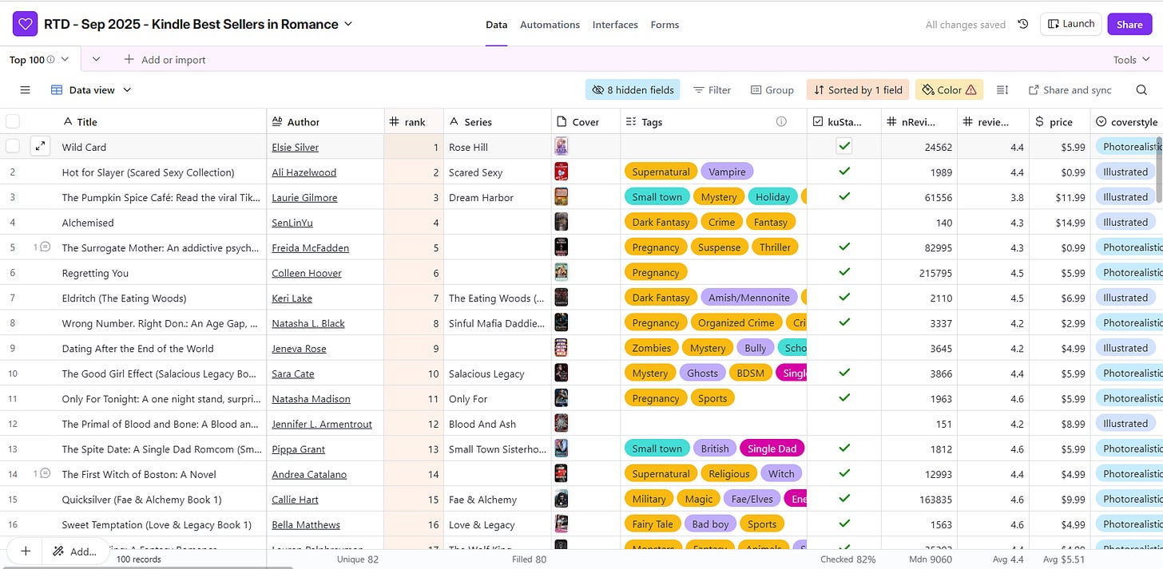Uncheck kuStatus for The Pumpkin Spice Café
The image size is (1163, 569).
click(x=844, y=196)
